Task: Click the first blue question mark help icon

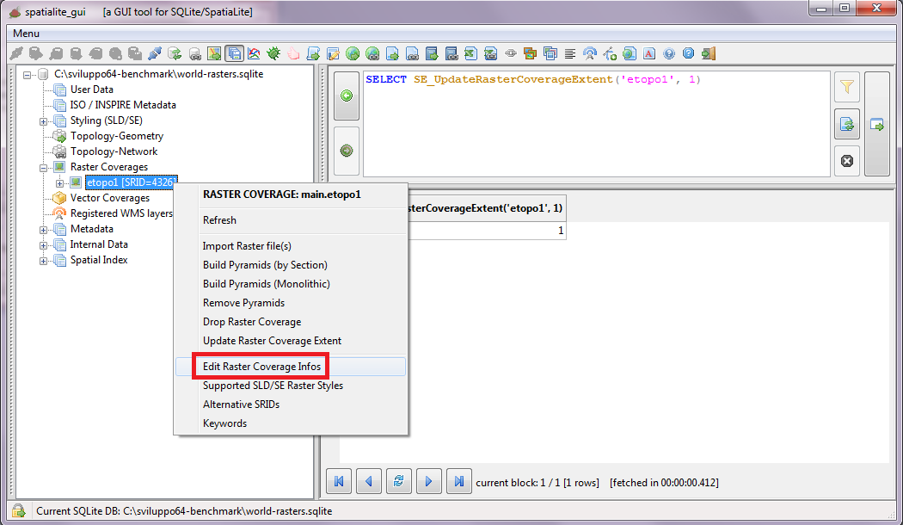Action: 668,53
